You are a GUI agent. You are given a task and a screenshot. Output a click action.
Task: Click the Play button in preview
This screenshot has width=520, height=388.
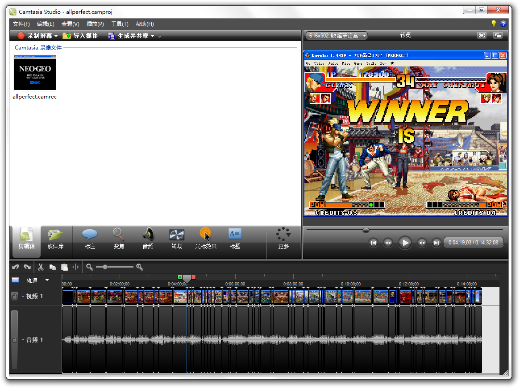tap(405, 243)
